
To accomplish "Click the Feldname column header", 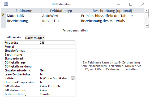I will click(x=24, y=11).
